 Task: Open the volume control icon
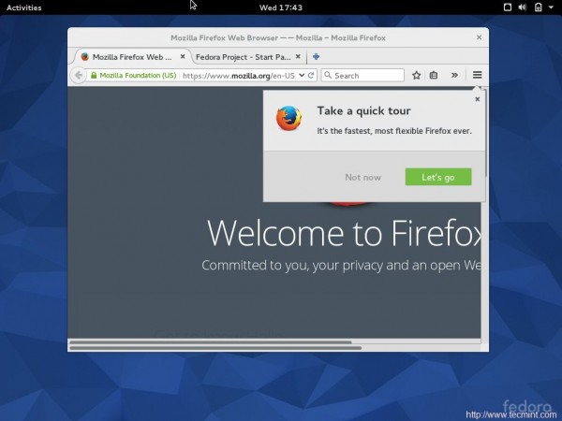click(x=523, y=7)
